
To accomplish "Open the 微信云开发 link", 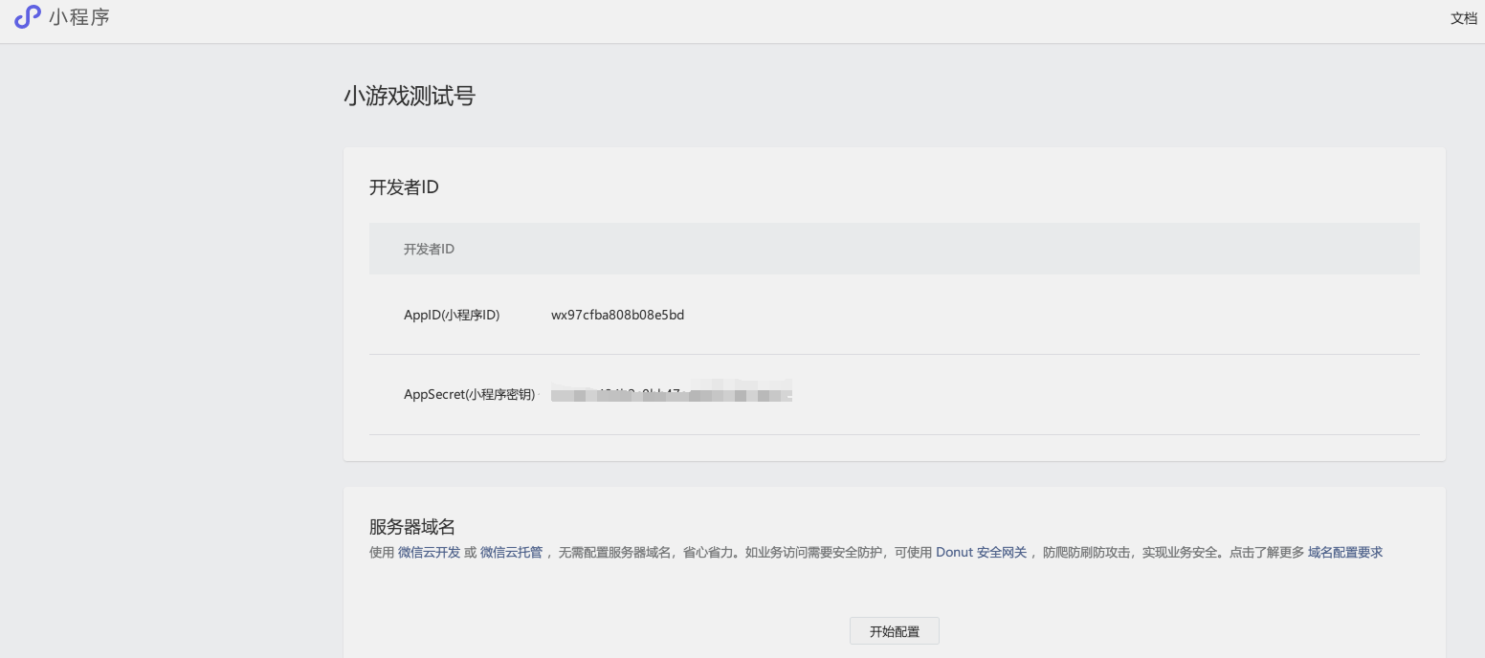I will [x=429, y=552].
